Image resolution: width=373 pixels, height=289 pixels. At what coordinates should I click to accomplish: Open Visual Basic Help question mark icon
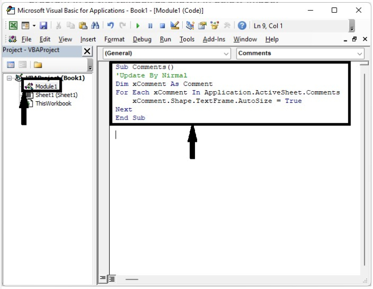(x=242, y=26)
